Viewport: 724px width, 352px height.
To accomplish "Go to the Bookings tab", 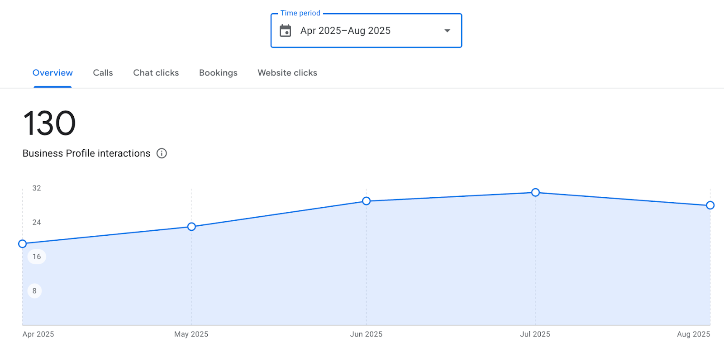I will coord(218,73).
